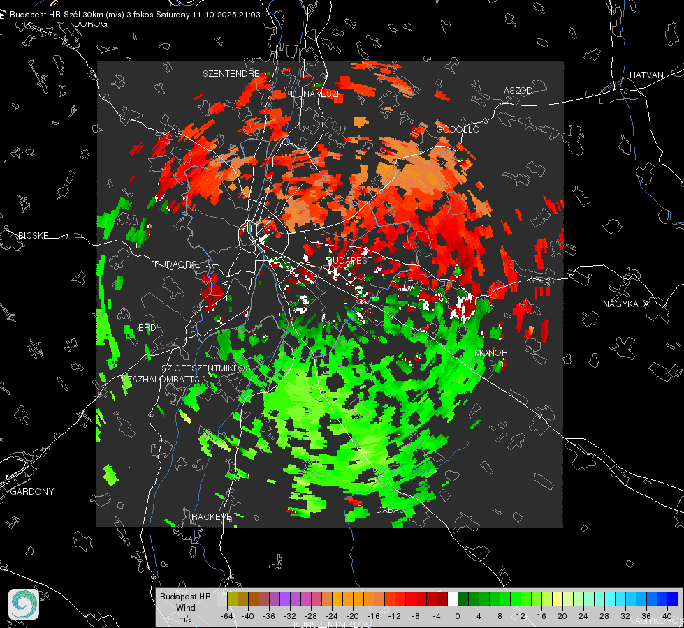Viewport: 684px width, 628px height.
Task: Click the -40 legend scale value
Action: tap(248, 616)
